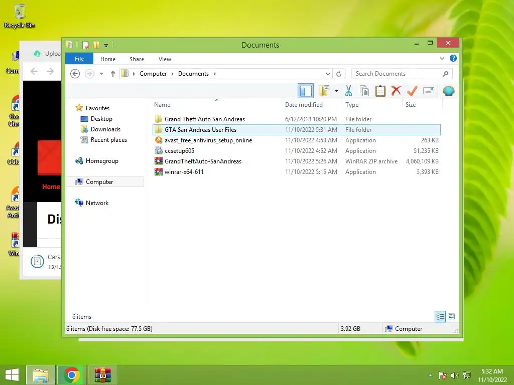514x385 pixels.
Task: Click the Copy toolbar icon
Action: [364, 91]
